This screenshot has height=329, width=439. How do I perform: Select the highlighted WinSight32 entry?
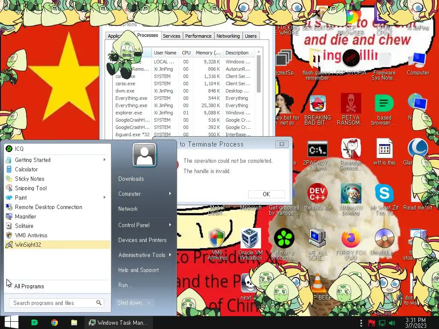point(57,245)
